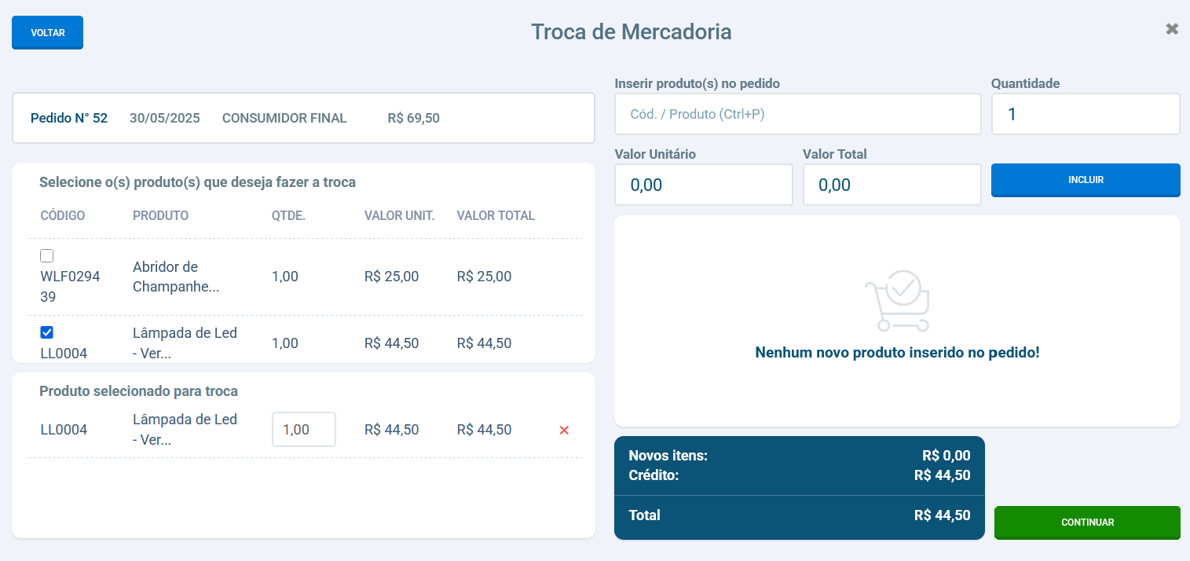Click the Quantidade input field
This screenshot has height=561, width=1190.
coord(1086,115)
